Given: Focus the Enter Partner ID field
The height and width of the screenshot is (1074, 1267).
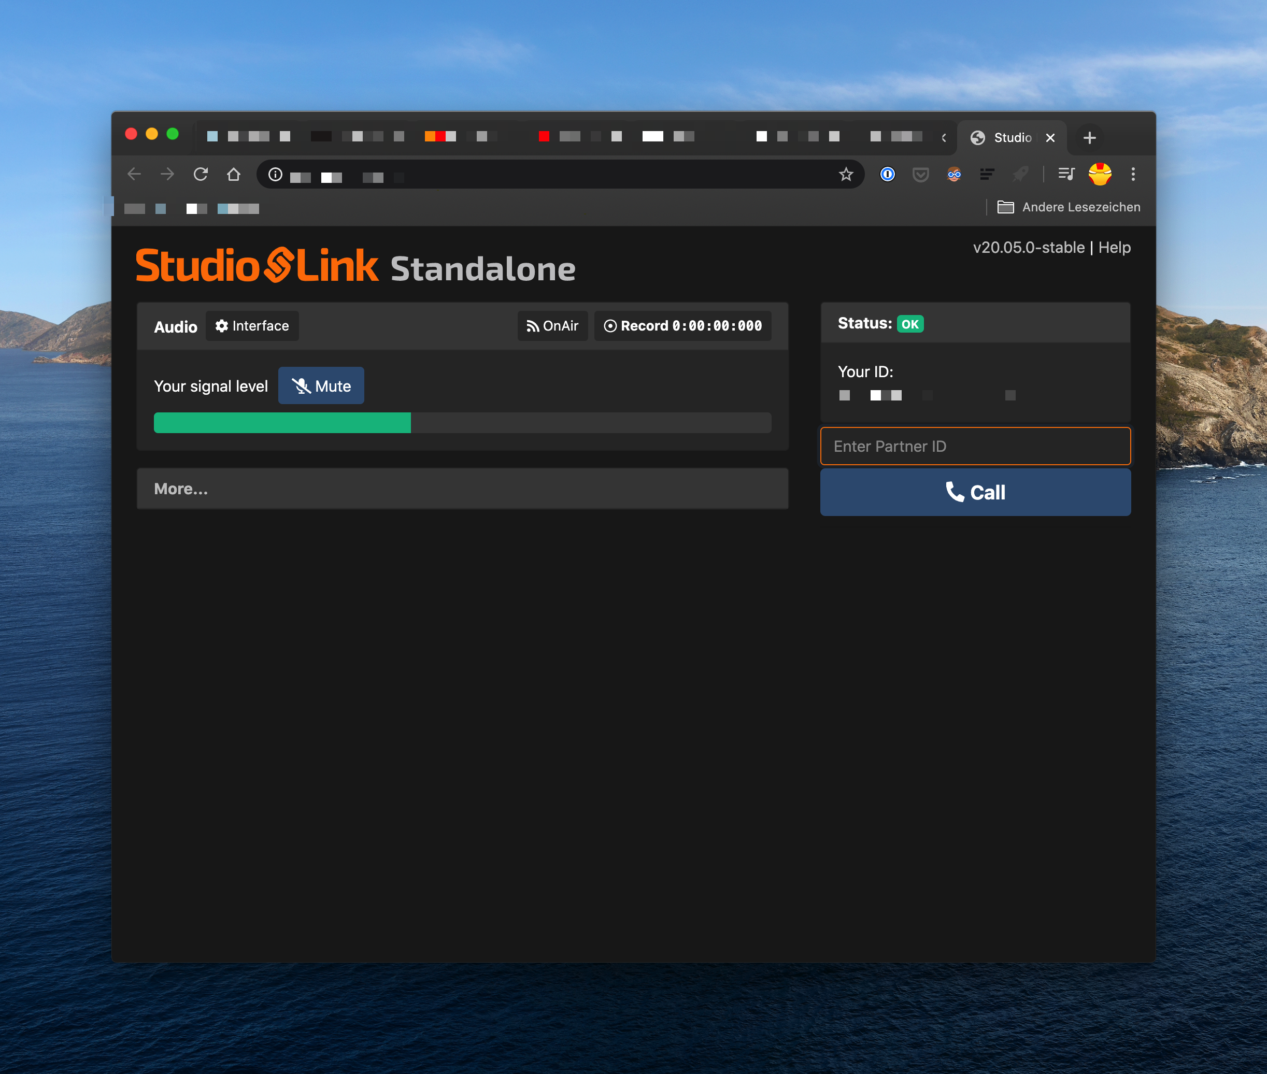Looking at the screenshot, I should 975,446.
